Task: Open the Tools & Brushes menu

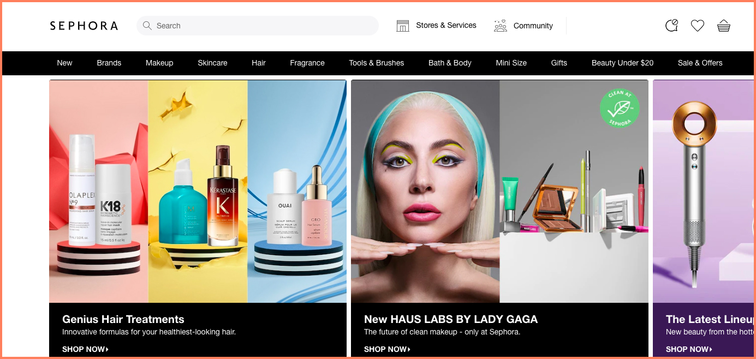Action: 377,63
